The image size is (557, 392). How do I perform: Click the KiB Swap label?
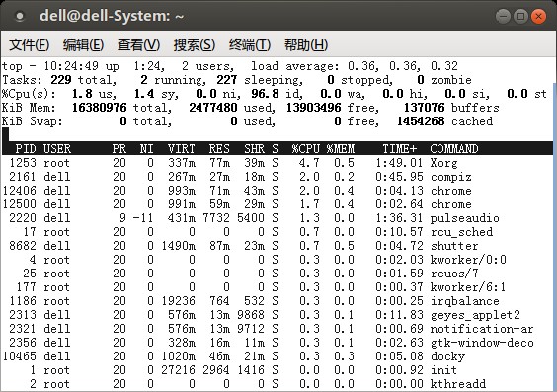click(33, 121)
